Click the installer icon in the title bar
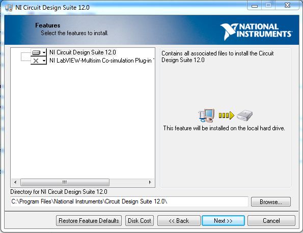303x233 pixels. 9,8
